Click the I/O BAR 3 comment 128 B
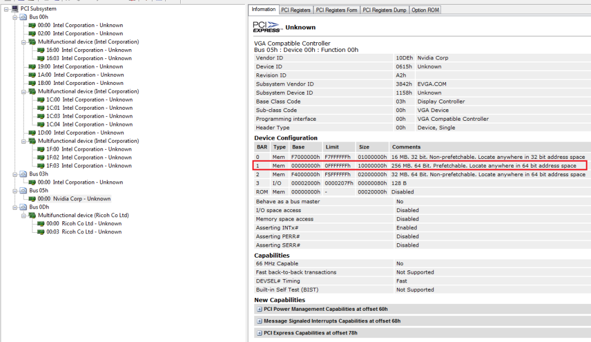 coord(399,183)
